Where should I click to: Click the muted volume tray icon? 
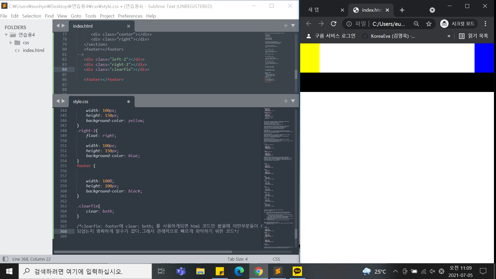[x=432, y=271]
